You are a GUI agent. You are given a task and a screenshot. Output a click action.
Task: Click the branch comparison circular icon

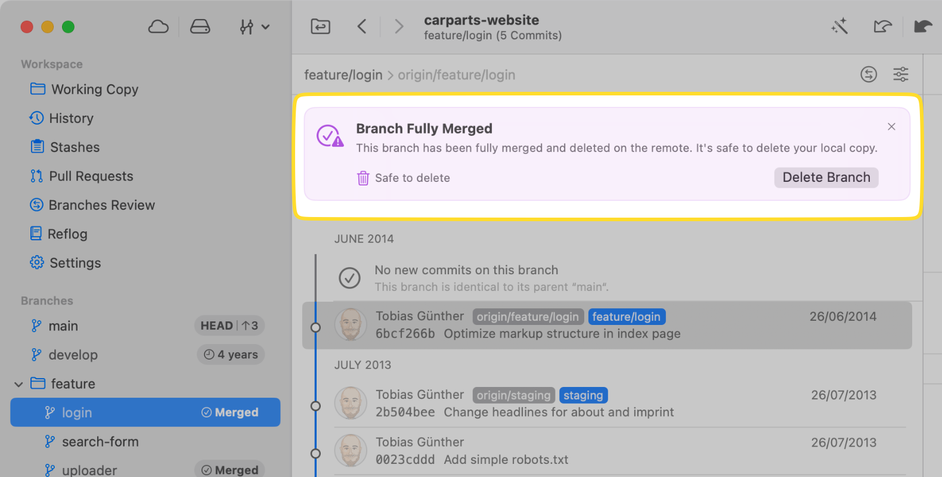(869, 75)
